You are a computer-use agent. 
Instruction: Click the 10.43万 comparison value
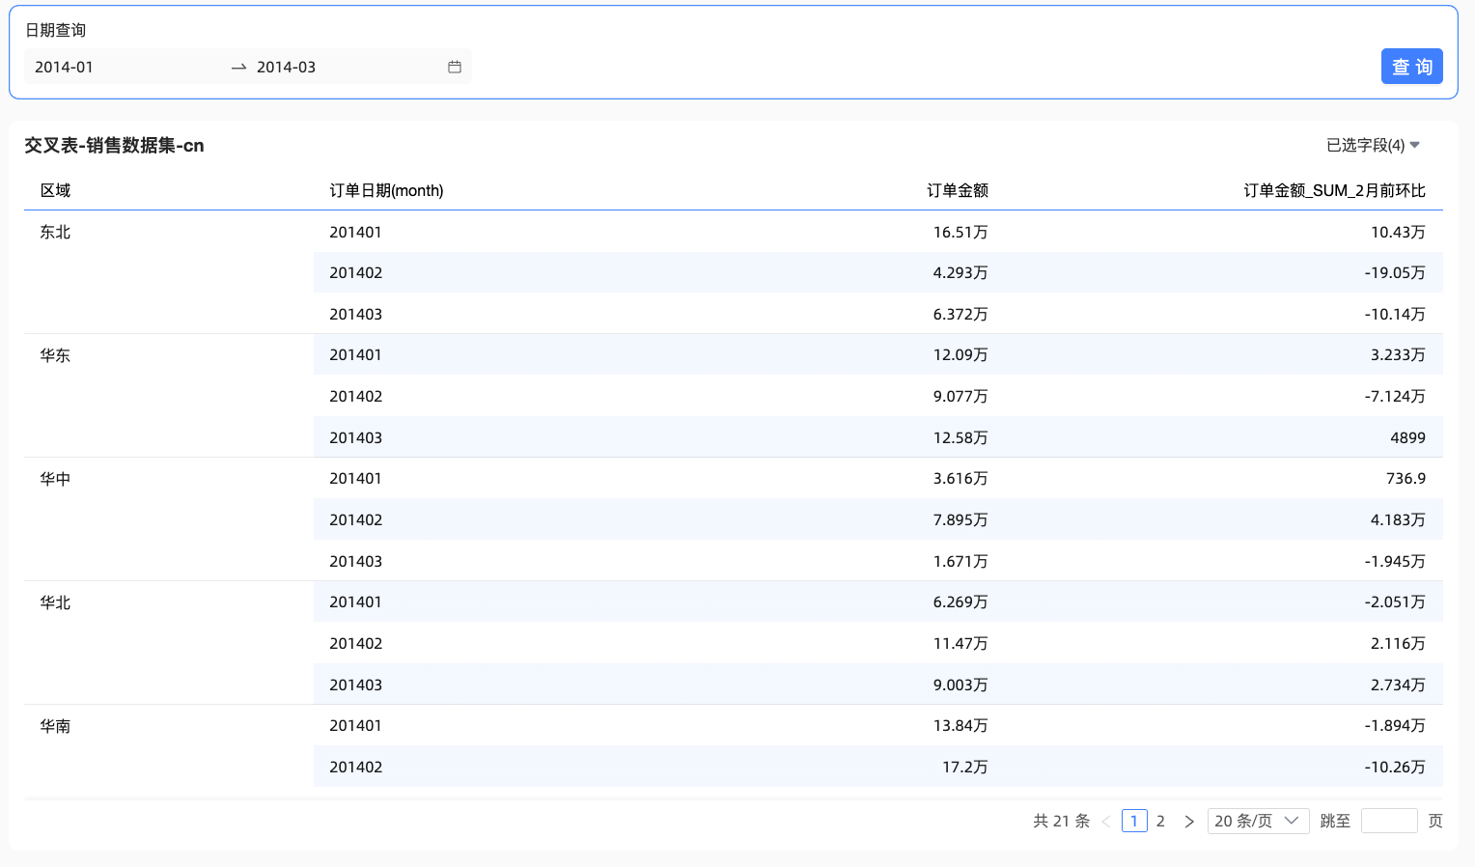(1398, 232)
